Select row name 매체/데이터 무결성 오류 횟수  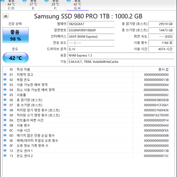[x=37, y=140]
